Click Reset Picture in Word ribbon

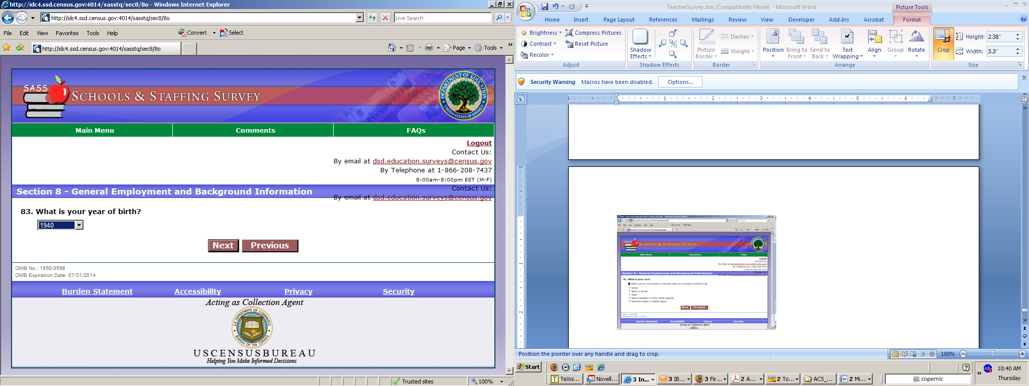[x=586, y=44]
